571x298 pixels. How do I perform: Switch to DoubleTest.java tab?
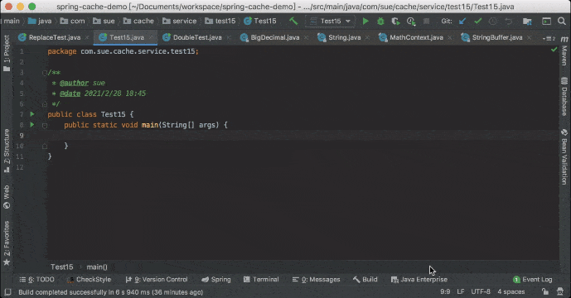click(x=193, y=37)
